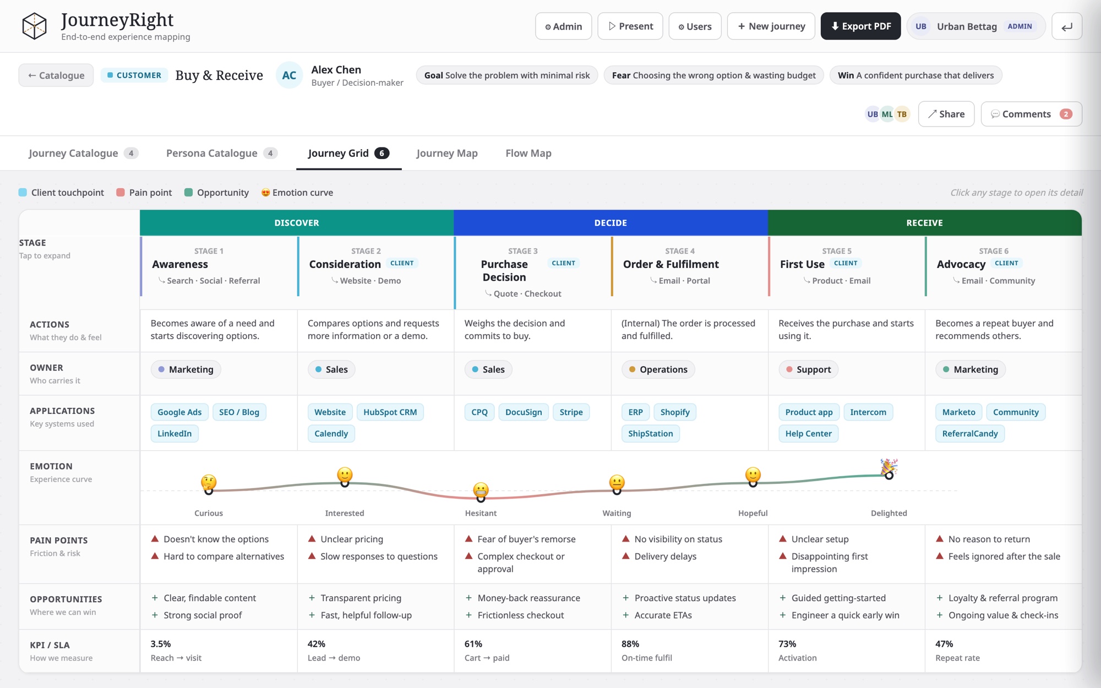The height and width of the screenshot is (688, 1101).
Task: Select the Hesitant emoji on emotion curve
Action: [481, 489]
